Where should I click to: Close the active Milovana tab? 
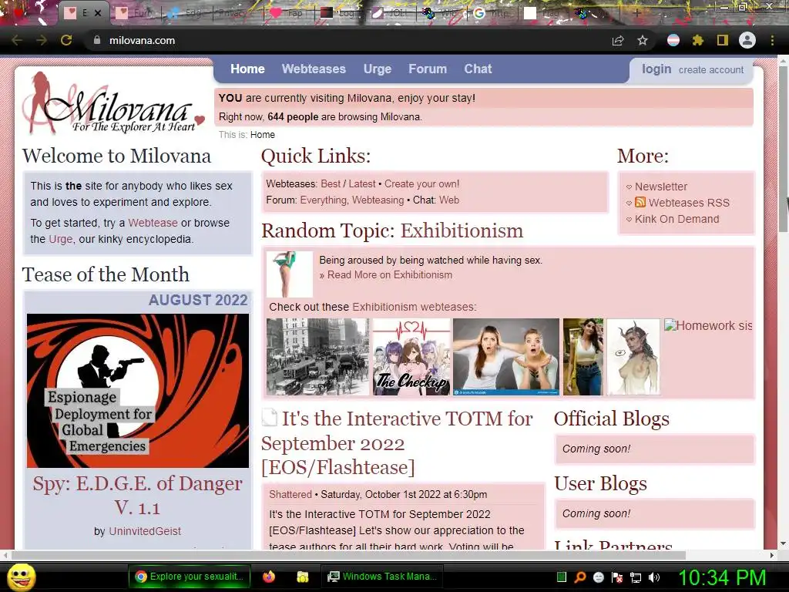98,13
